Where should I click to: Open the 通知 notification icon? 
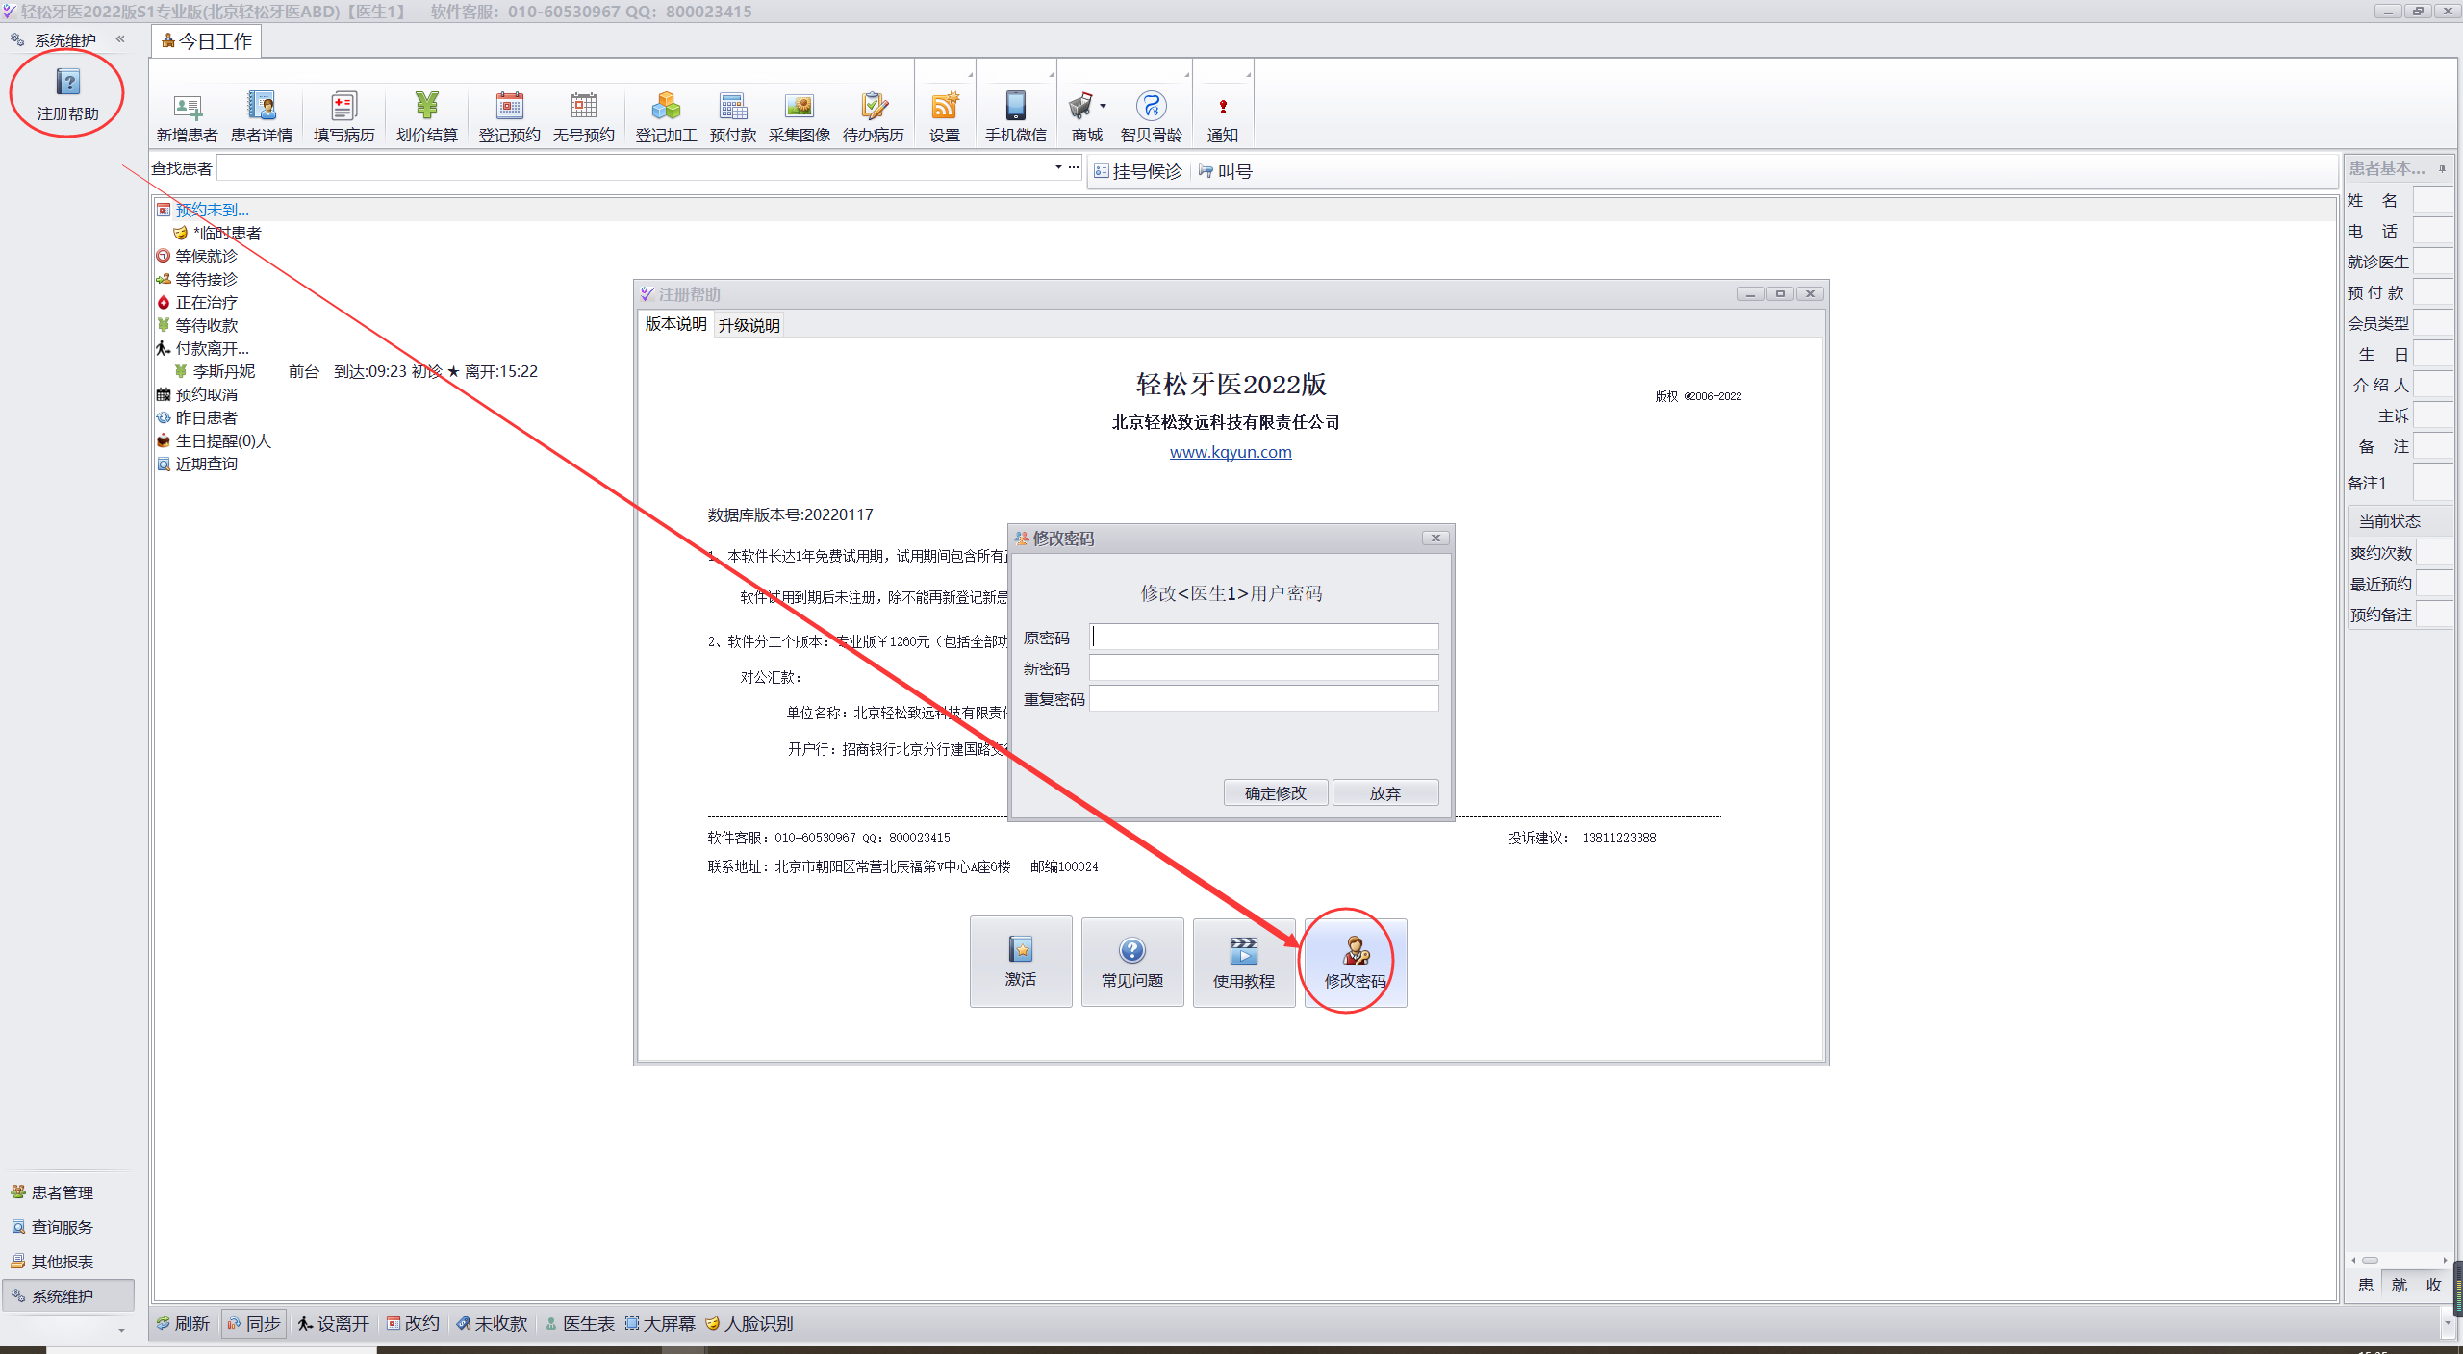point(1223,116)
